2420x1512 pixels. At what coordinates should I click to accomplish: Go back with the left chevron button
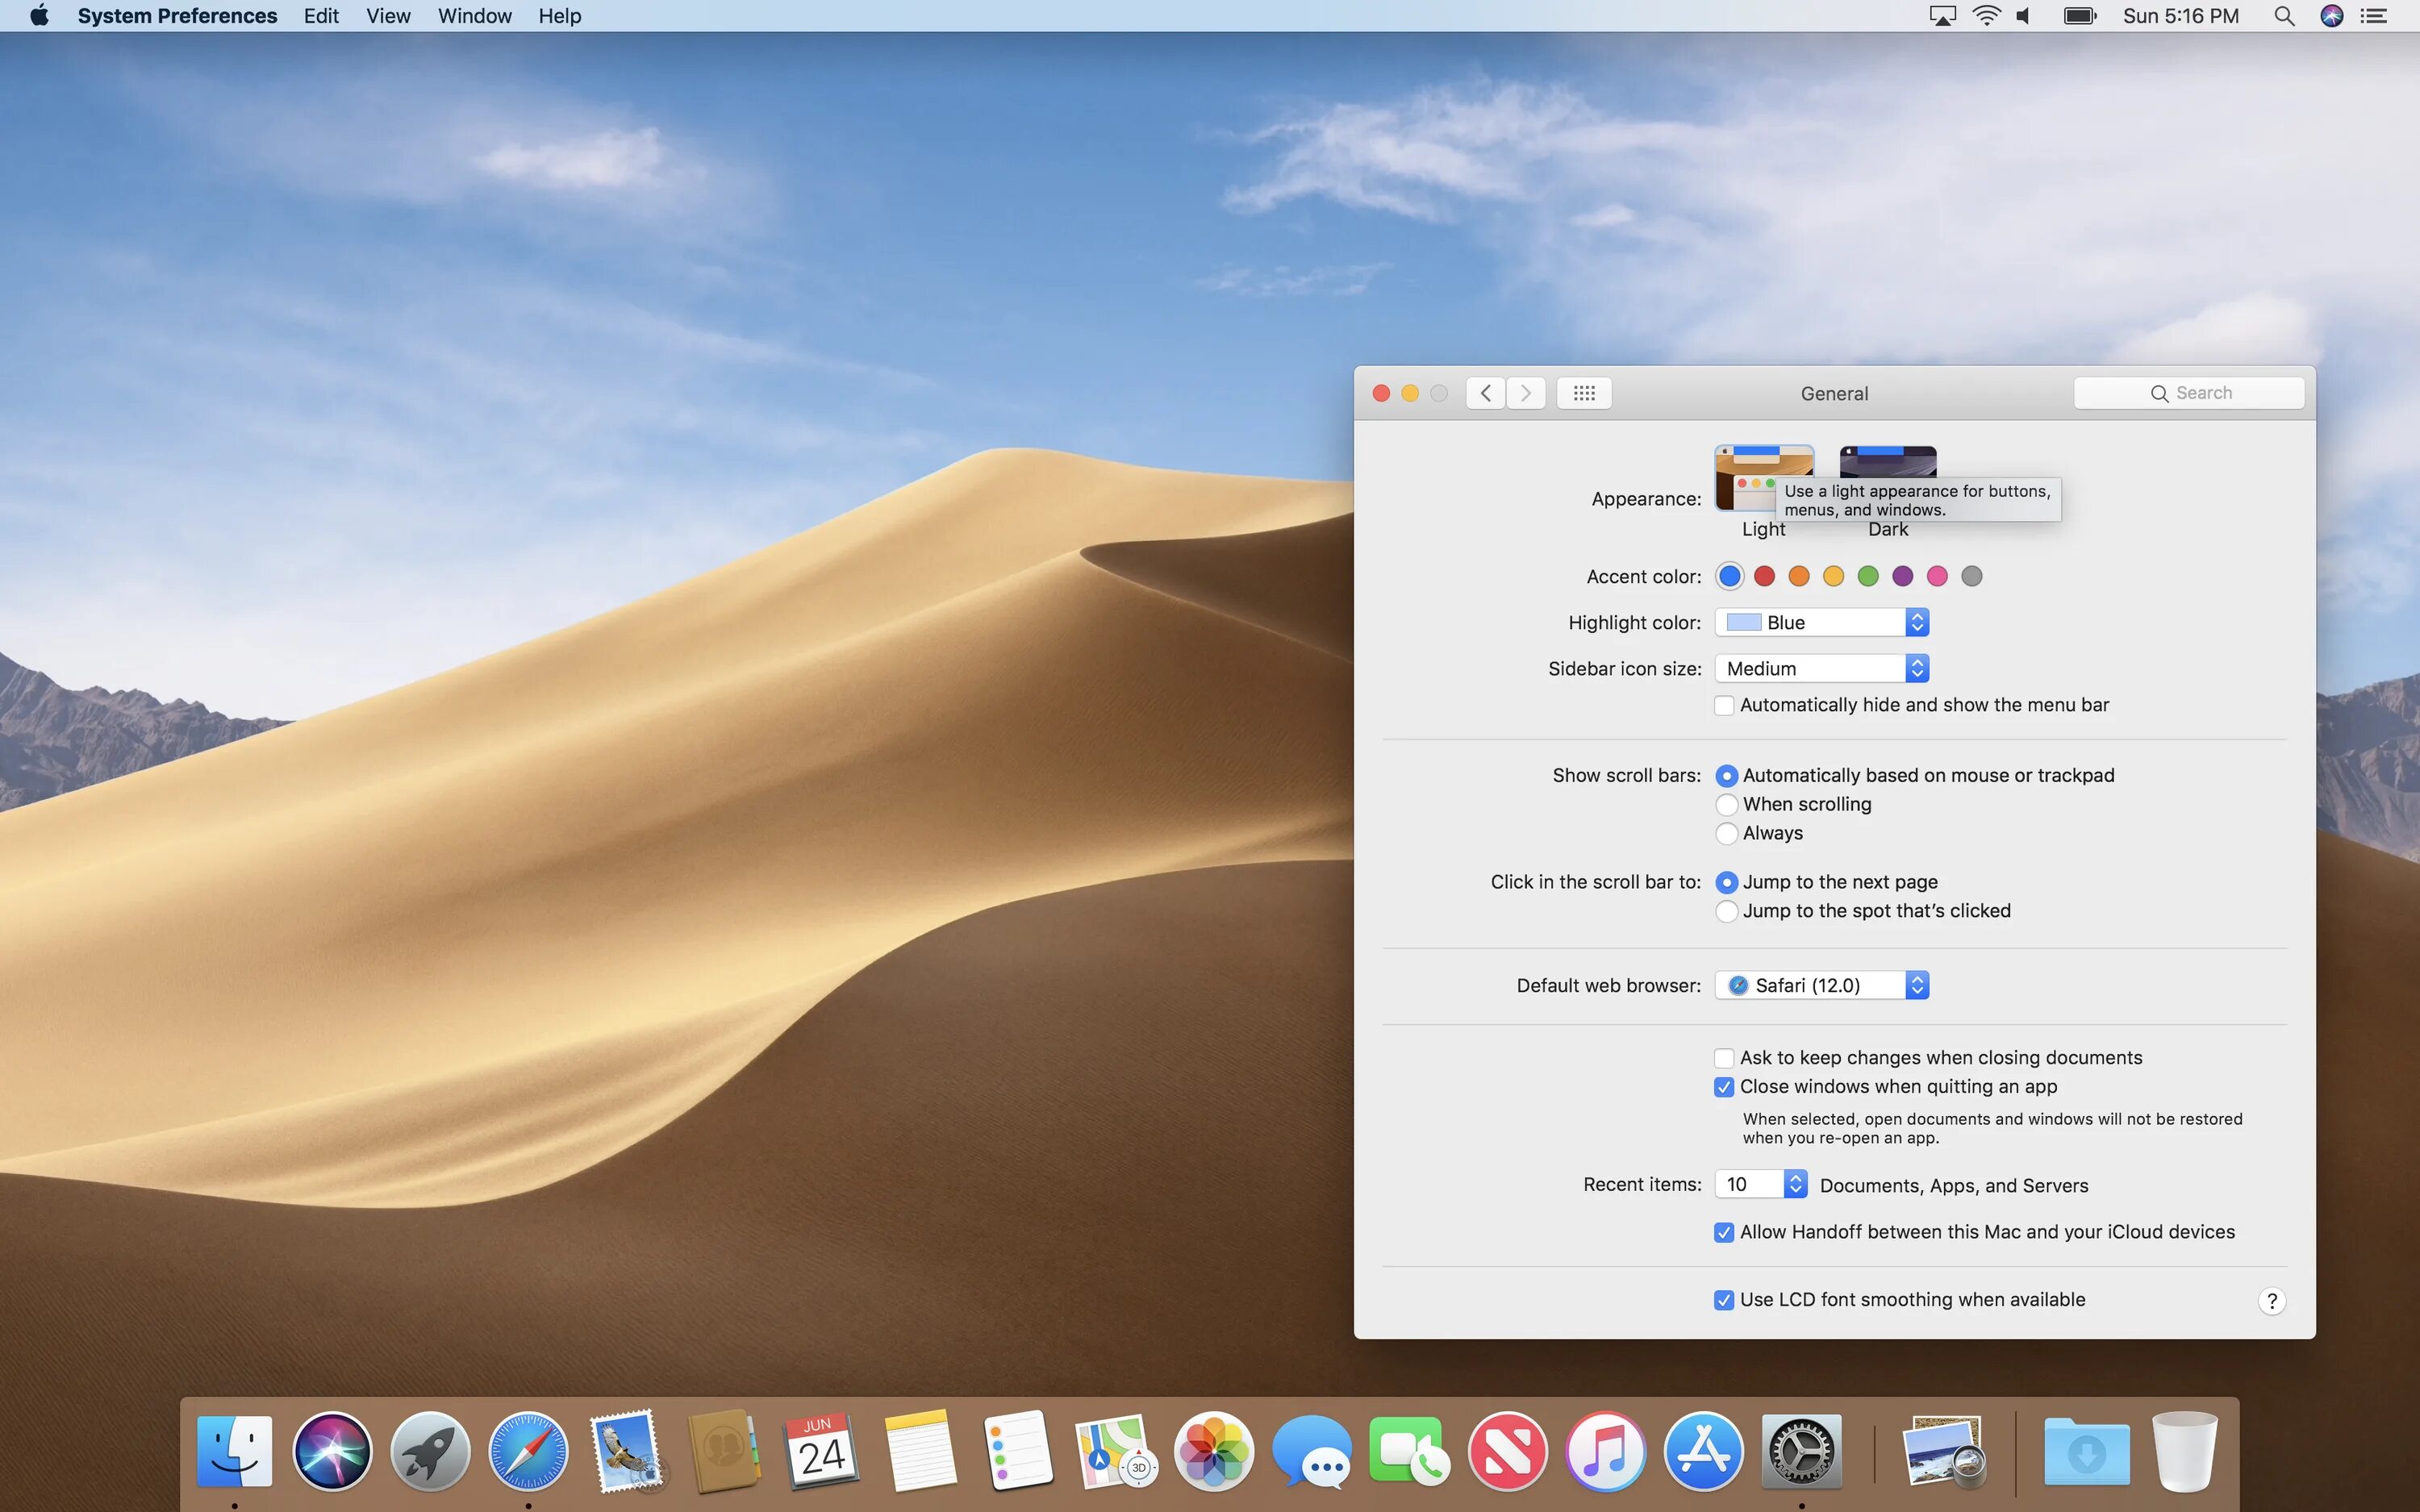pyautogui.click(x=1486, y=393)
